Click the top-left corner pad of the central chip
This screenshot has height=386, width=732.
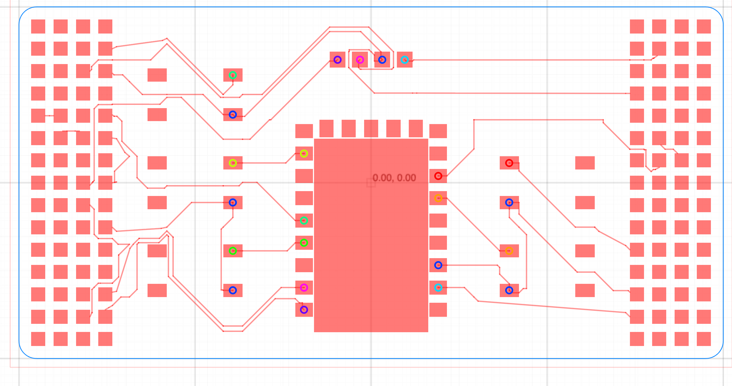tap(304, 131)
